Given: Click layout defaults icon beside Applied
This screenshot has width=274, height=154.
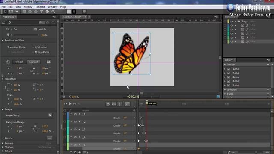Looking at the screenshot, I should pyautogui.click(x=48, y=62).
